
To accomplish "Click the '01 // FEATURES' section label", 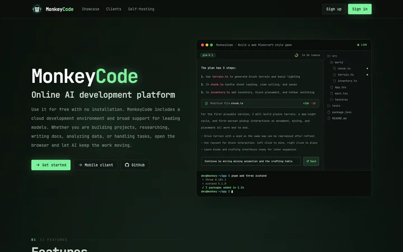I will [x=49, y=240].
